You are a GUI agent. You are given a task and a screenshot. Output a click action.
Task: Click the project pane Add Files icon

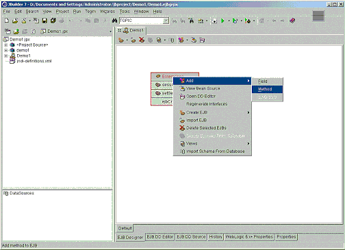(x=16, y=32)
